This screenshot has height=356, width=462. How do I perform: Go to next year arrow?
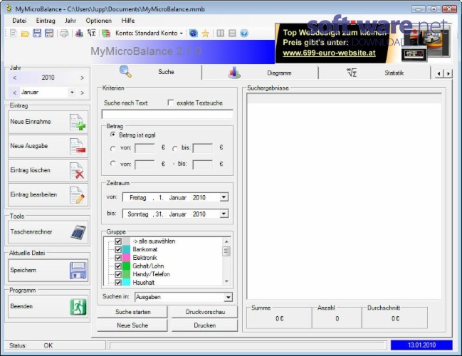pos(82,78)
